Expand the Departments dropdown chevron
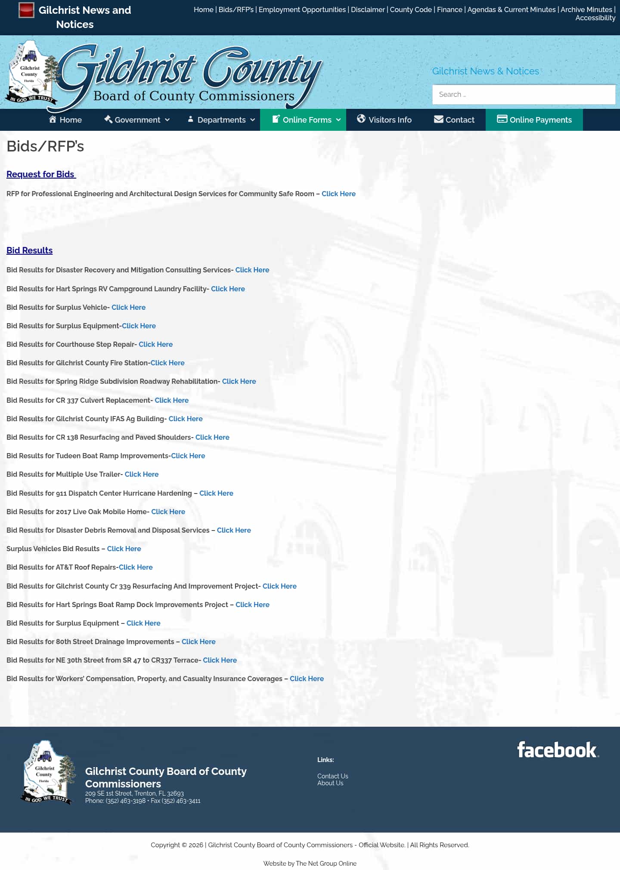Image resolution: width=620 pixels, height=870 pixels. coord(253,120)
